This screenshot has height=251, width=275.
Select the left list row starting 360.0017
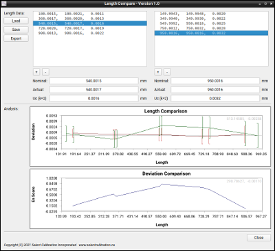point(90,19)
